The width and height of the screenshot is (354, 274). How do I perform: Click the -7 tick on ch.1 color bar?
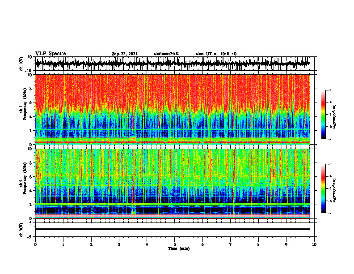[330, 139]
